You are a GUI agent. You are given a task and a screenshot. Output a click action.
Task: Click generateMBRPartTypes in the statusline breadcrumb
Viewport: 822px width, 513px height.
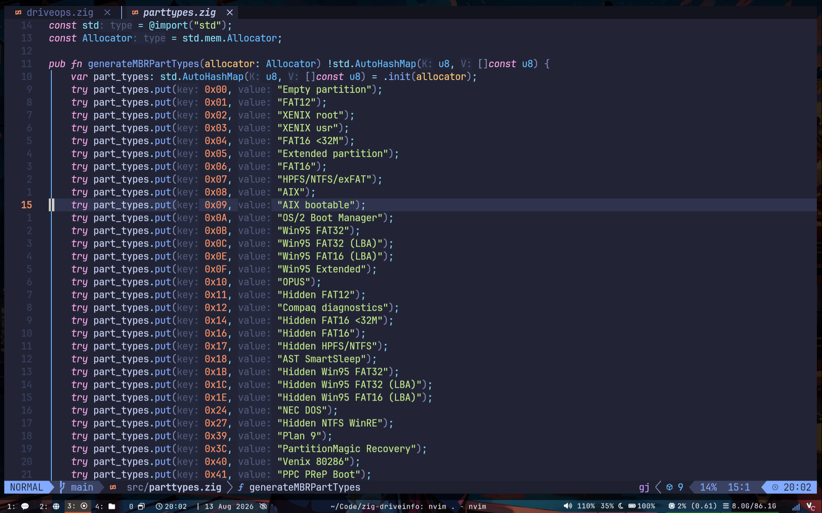point(305,487)
